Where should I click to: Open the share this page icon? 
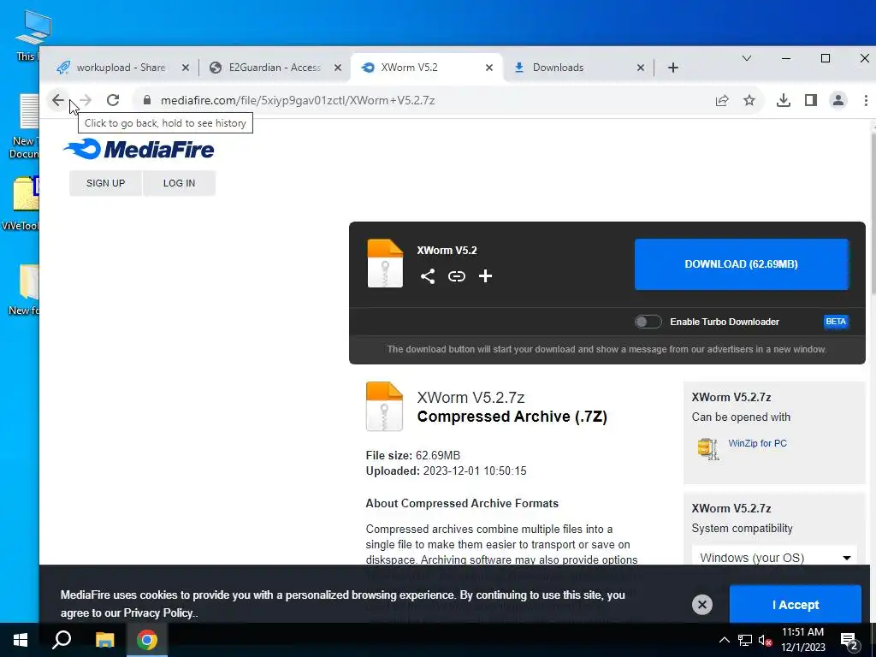722,100
